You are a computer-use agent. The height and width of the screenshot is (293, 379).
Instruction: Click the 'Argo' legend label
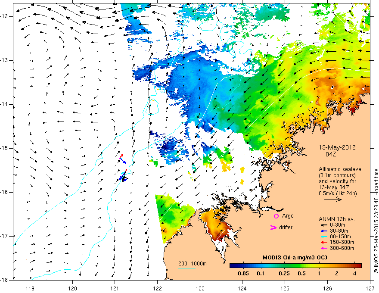click(x=288, y=216)
